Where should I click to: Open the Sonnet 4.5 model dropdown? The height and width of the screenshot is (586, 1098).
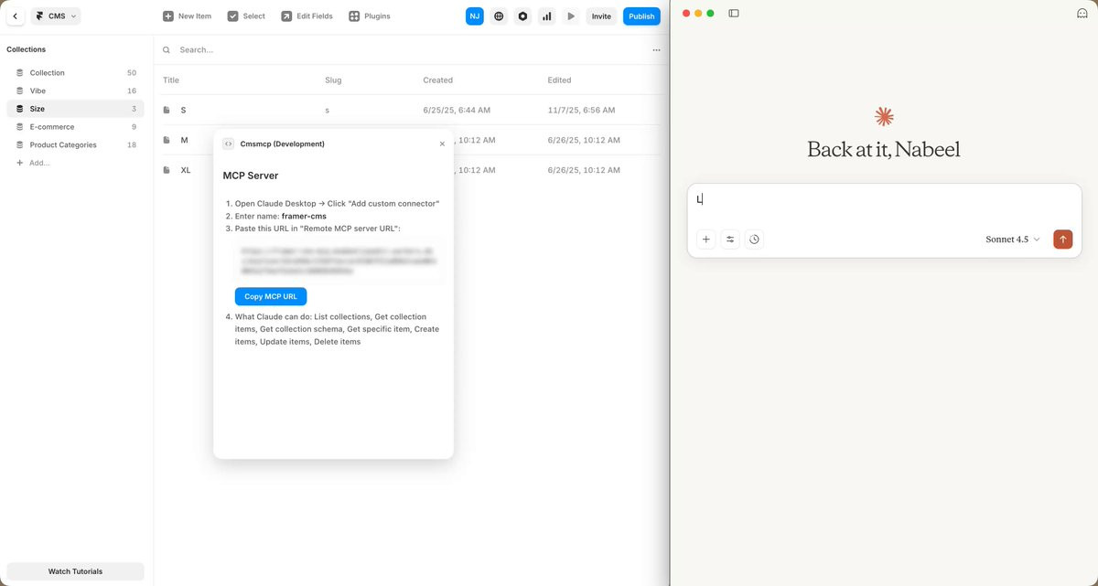point(1013,240)
